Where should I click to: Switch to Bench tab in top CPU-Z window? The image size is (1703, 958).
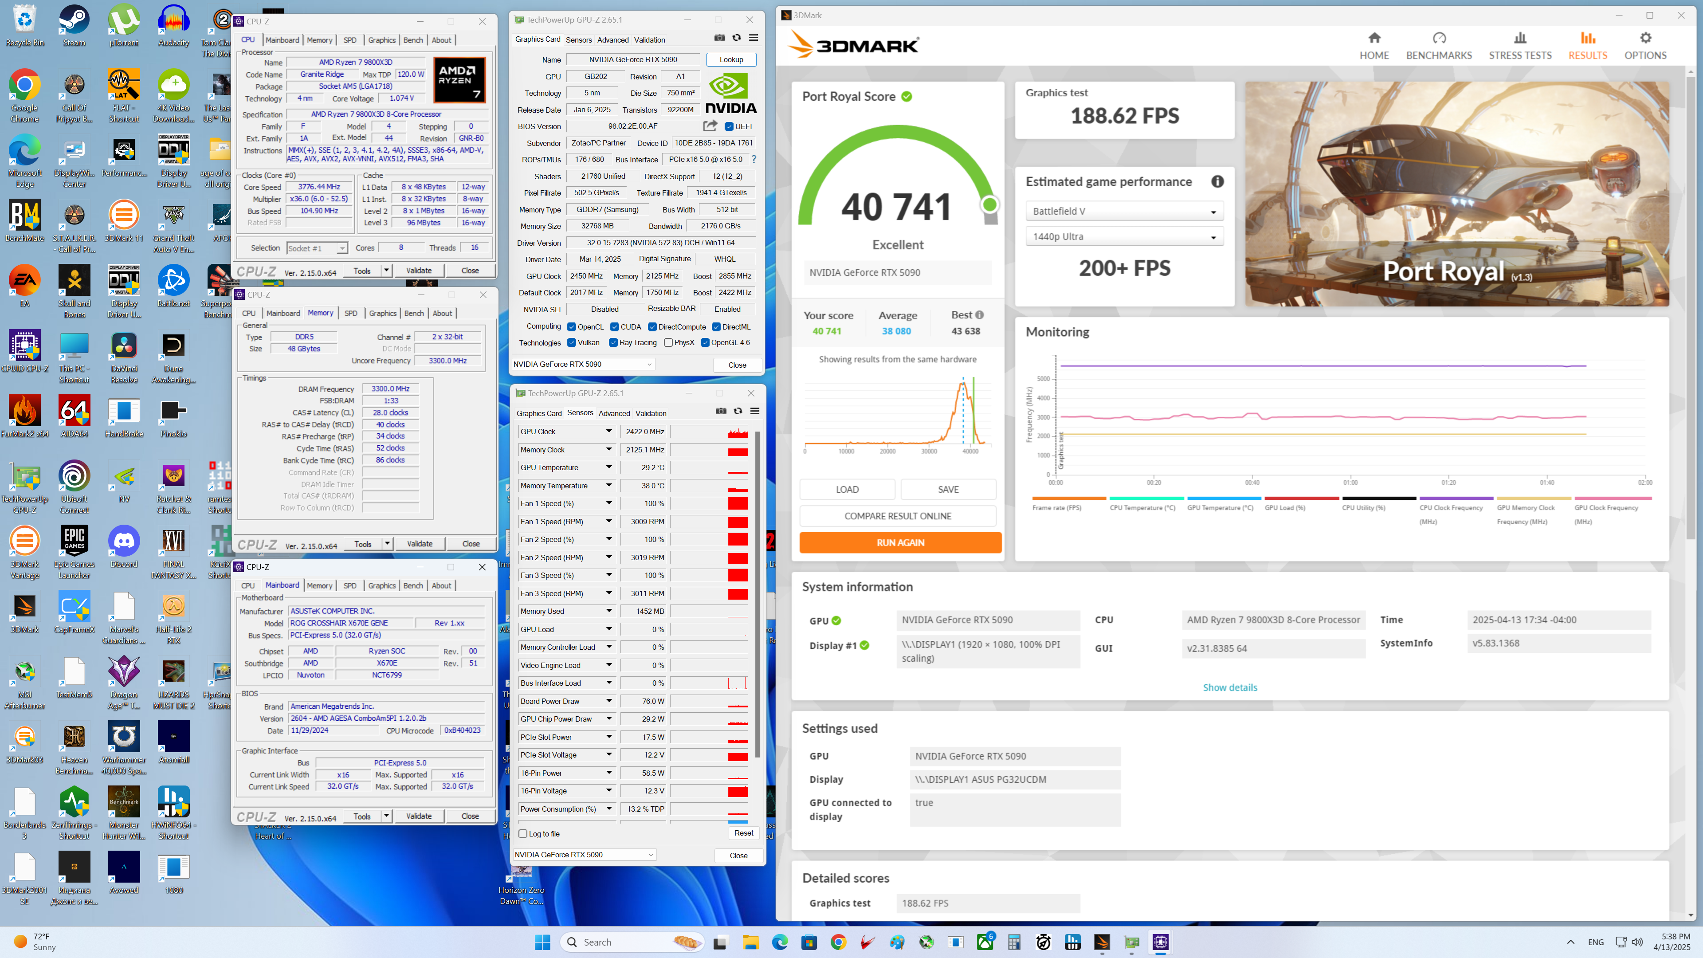413,40
